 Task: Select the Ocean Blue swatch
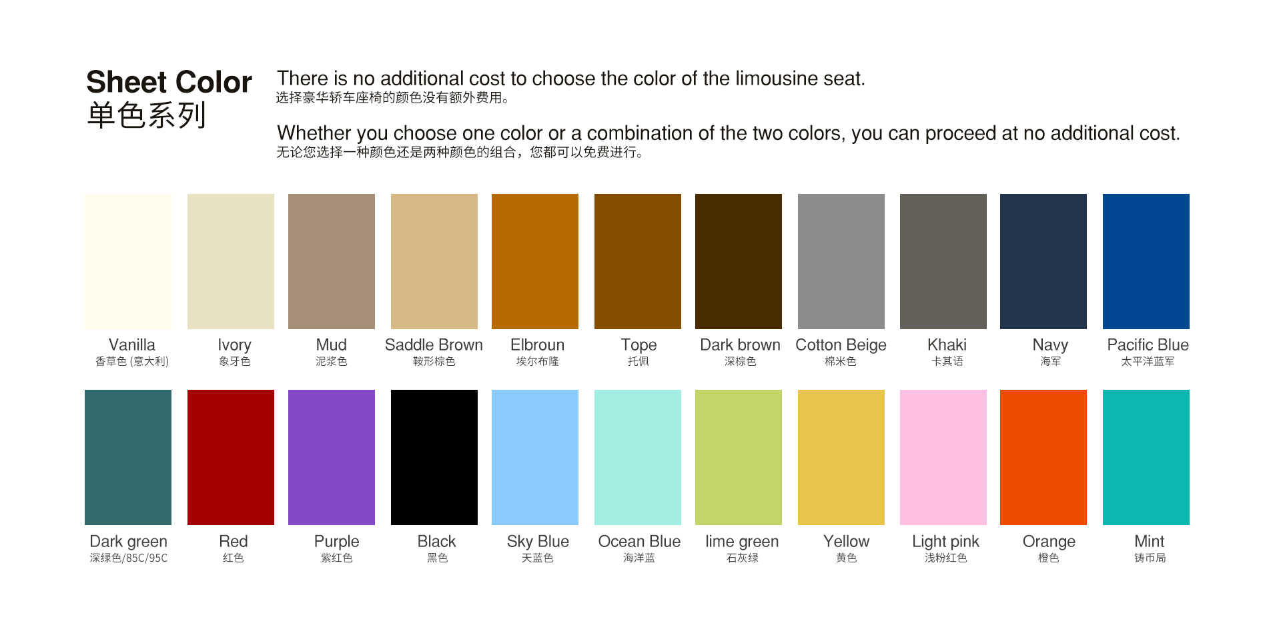tap(638, 457)
